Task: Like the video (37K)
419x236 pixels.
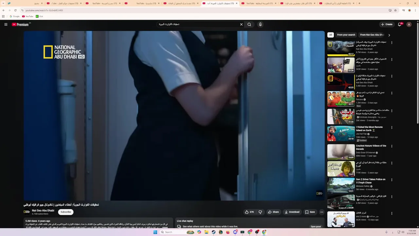Action: (249, 212)
